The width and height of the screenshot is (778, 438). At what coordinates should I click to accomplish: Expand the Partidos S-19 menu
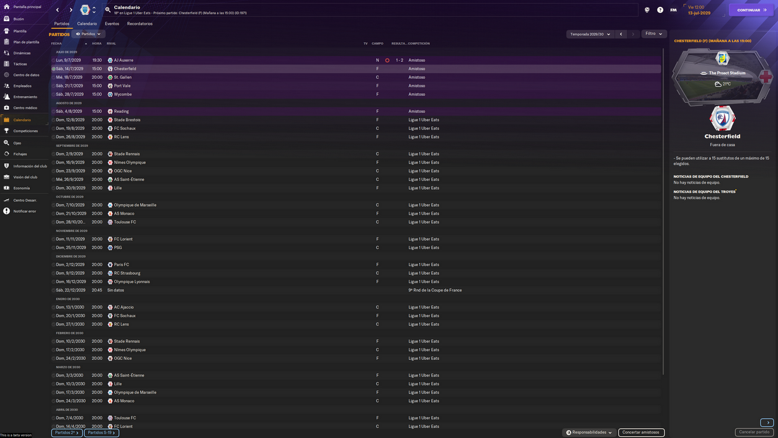pos(102,432)
